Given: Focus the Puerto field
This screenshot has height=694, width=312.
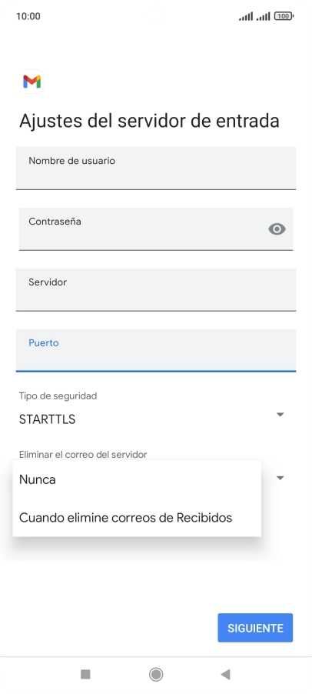Looking at the screenshot, I should pyautogui.click(x=156, y=350).
